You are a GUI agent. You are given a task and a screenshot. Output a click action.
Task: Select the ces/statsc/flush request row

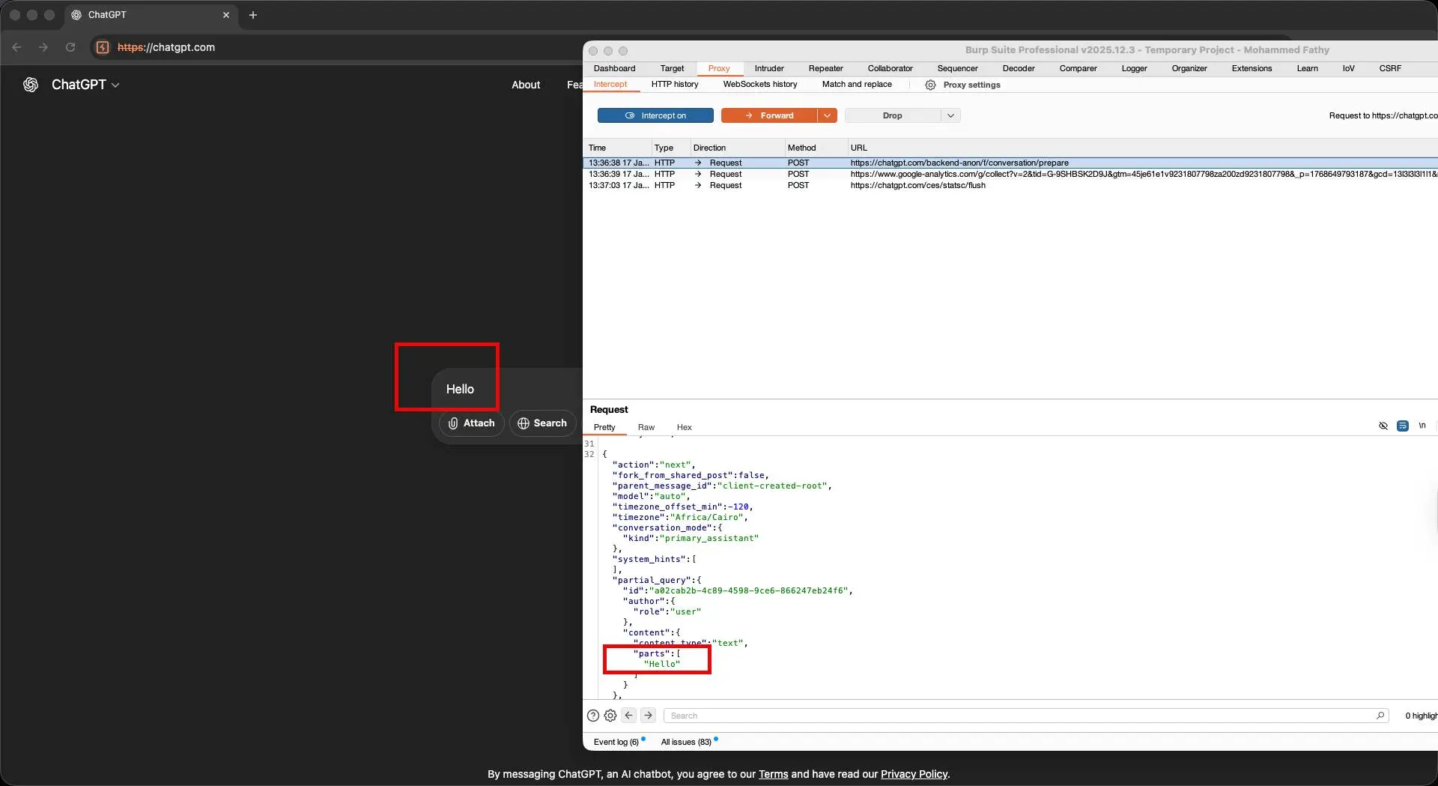[917, 185]
